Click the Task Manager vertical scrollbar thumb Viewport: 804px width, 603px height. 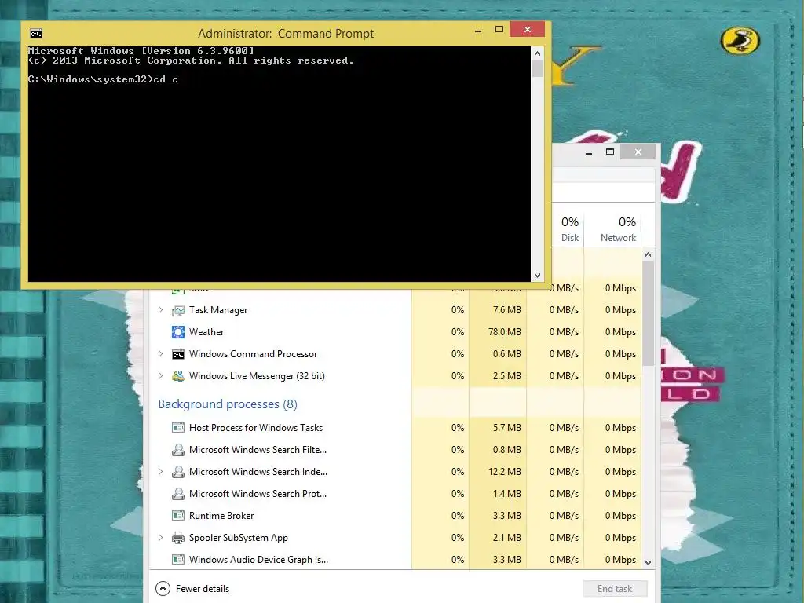click(648, 312)
